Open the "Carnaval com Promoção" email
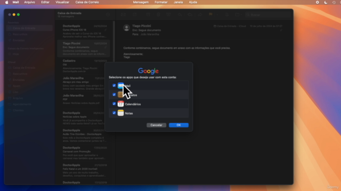Image resolution: width=341 pixels, height=191 pixels. [x=84, y=153]
